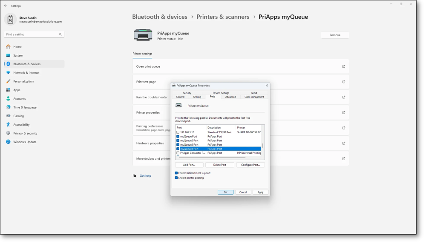Switch to the Security tab
Viewport: 426px width, 244px height.
(187, 93)
